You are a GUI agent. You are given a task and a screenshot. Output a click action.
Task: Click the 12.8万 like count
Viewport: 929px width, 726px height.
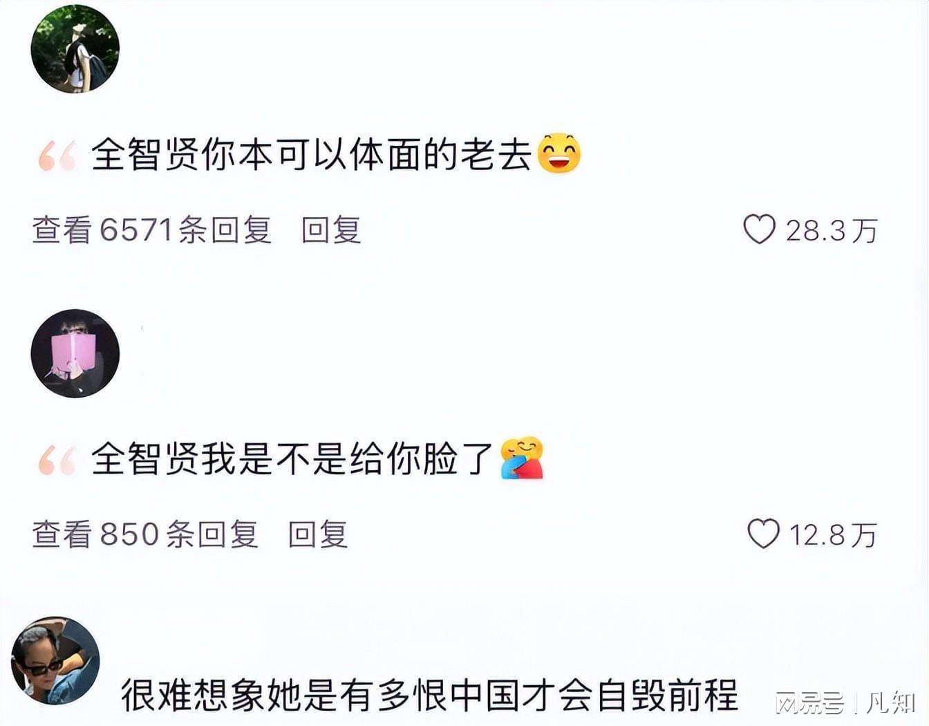[833, 535]
